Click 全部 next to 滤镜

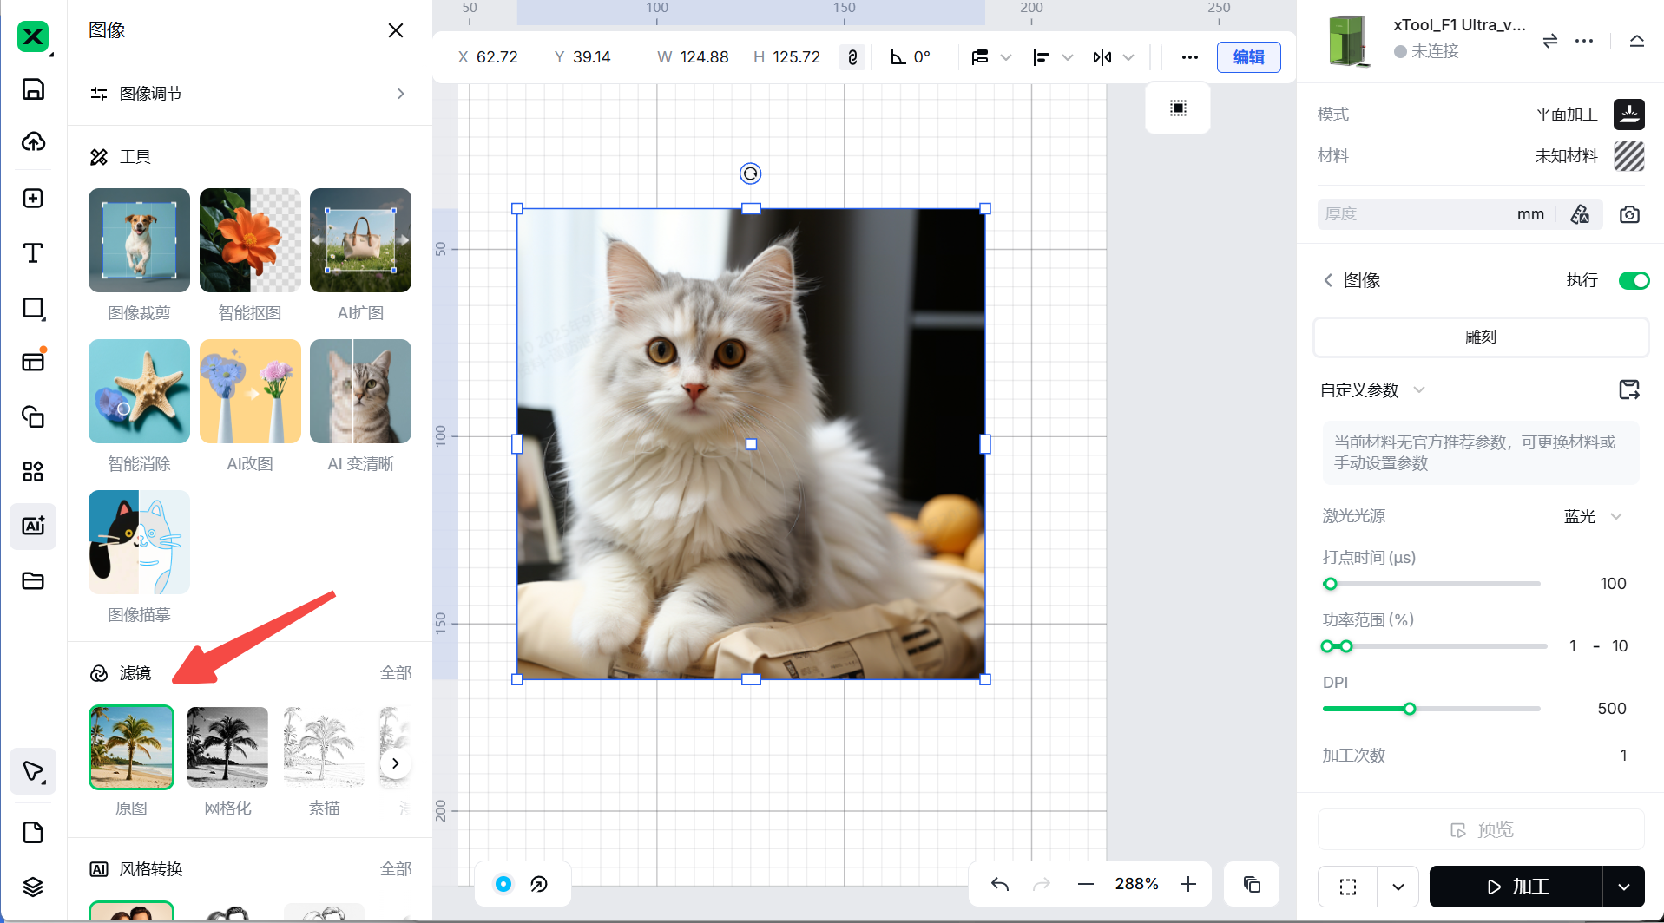[x=395, y=673]
